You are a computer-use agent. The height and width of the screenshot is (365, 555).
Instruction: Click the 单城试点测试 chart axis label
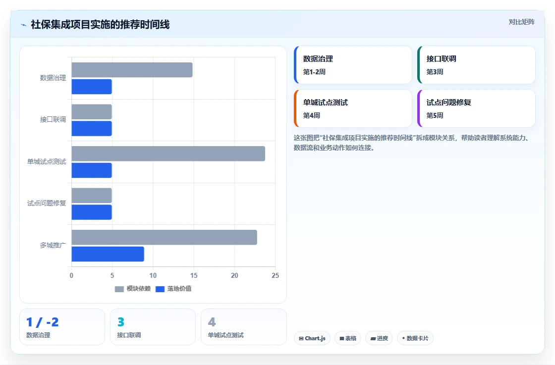[x=47, y=161]
